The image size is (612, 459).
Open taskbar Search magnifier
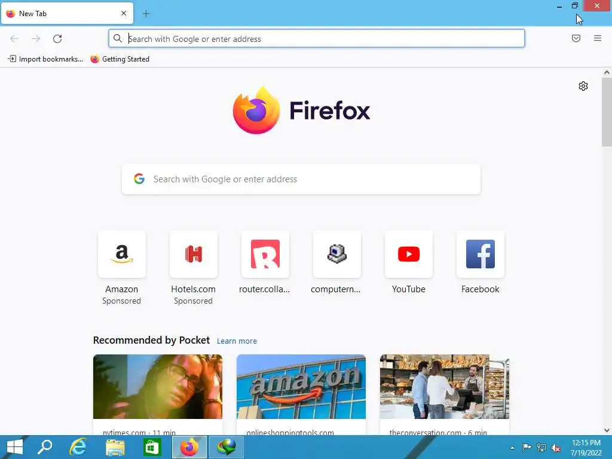(x=45, y=447)
